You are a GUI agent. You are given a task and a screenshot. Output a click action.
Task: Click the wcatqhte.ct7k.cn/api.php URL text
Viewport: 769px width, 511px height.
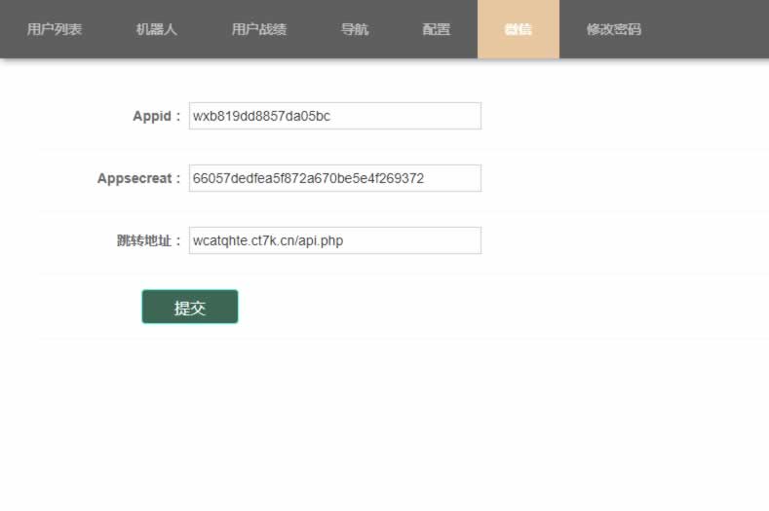[268, 240]
